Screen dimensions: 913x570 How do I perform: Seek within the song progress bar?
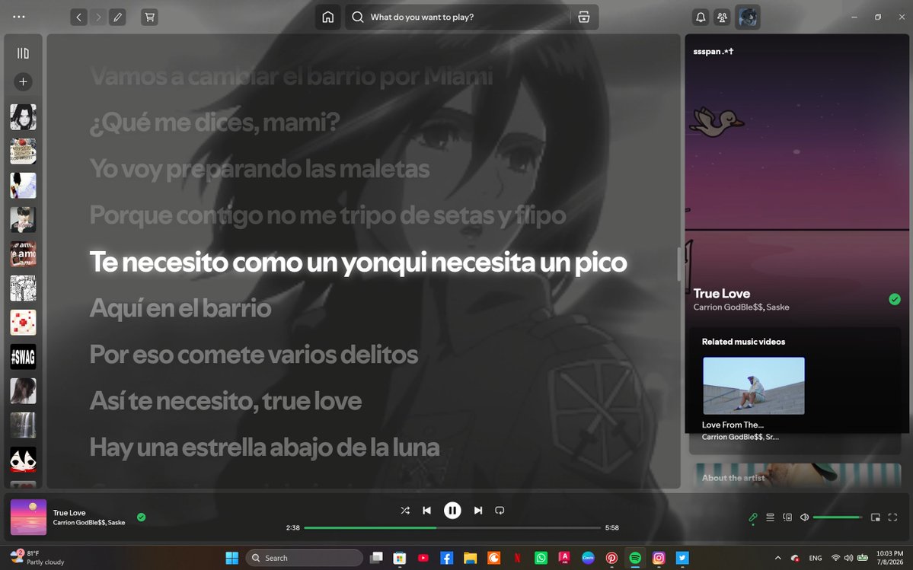click(x=452, y=527)
